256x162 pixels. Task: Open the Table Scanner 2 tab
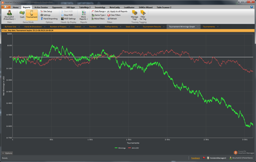tap(164, 7)
